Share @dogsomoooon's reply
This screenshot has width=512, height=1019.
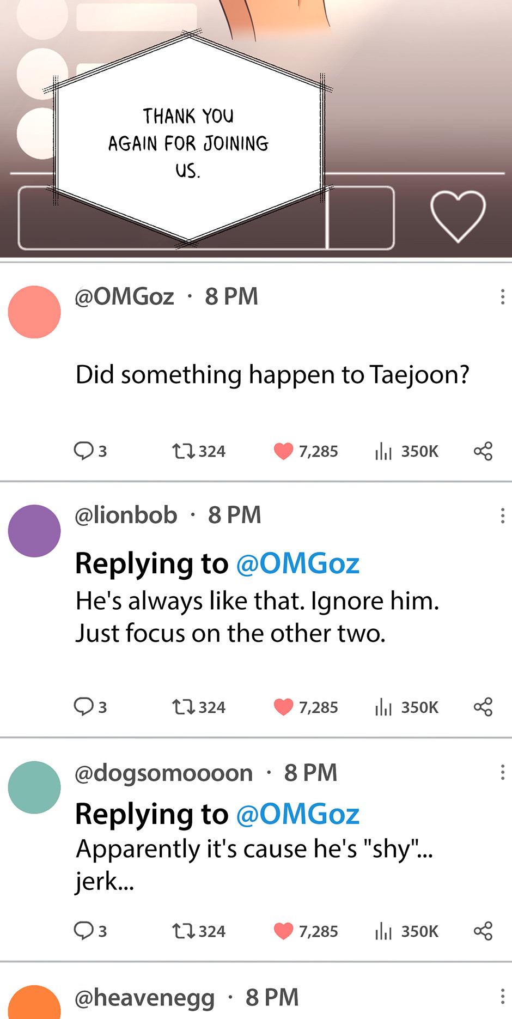(483, 931)
